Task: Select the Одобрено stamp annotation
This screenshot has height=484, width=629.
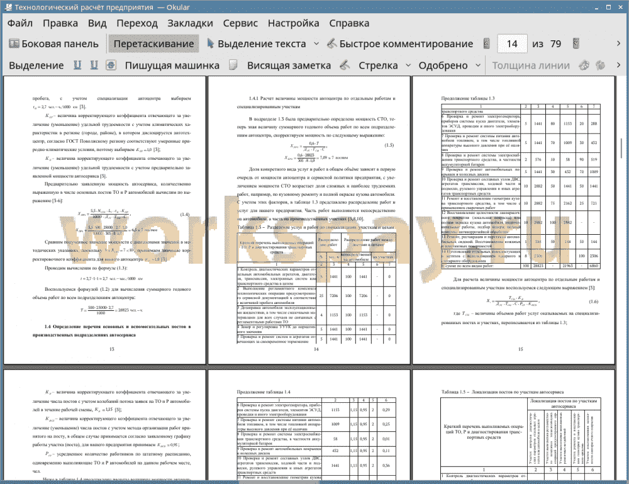Action: [x=443, y=65]
